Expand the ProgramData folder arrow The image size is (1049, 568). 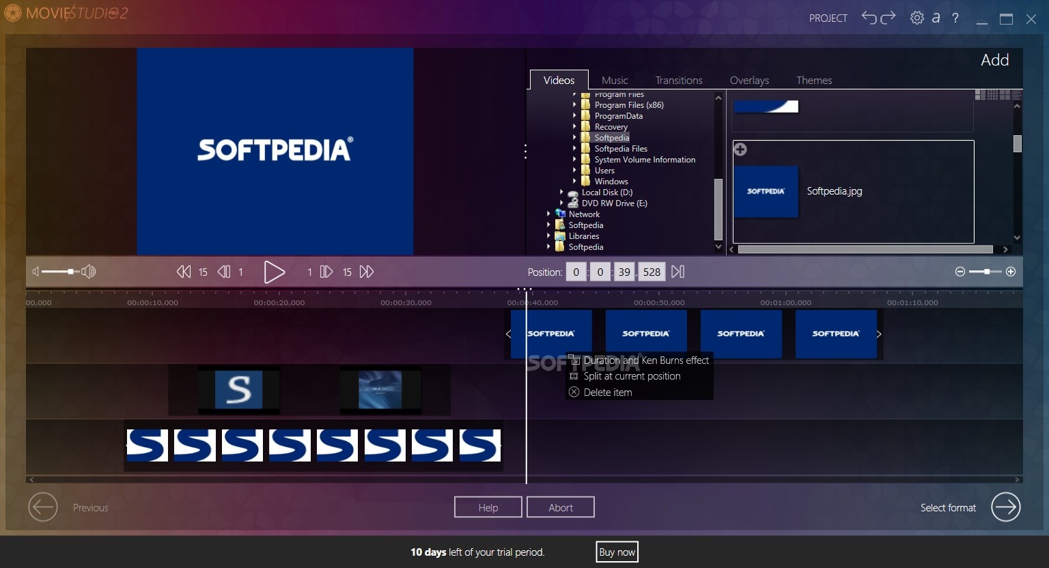574,116
